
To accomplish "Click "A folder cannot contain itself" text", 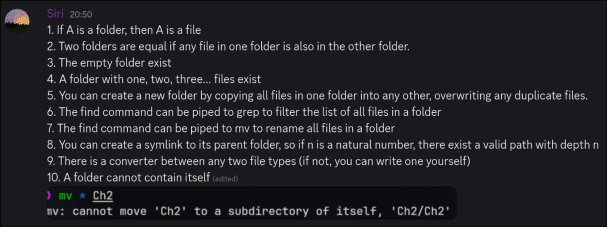I will [128, 178].
